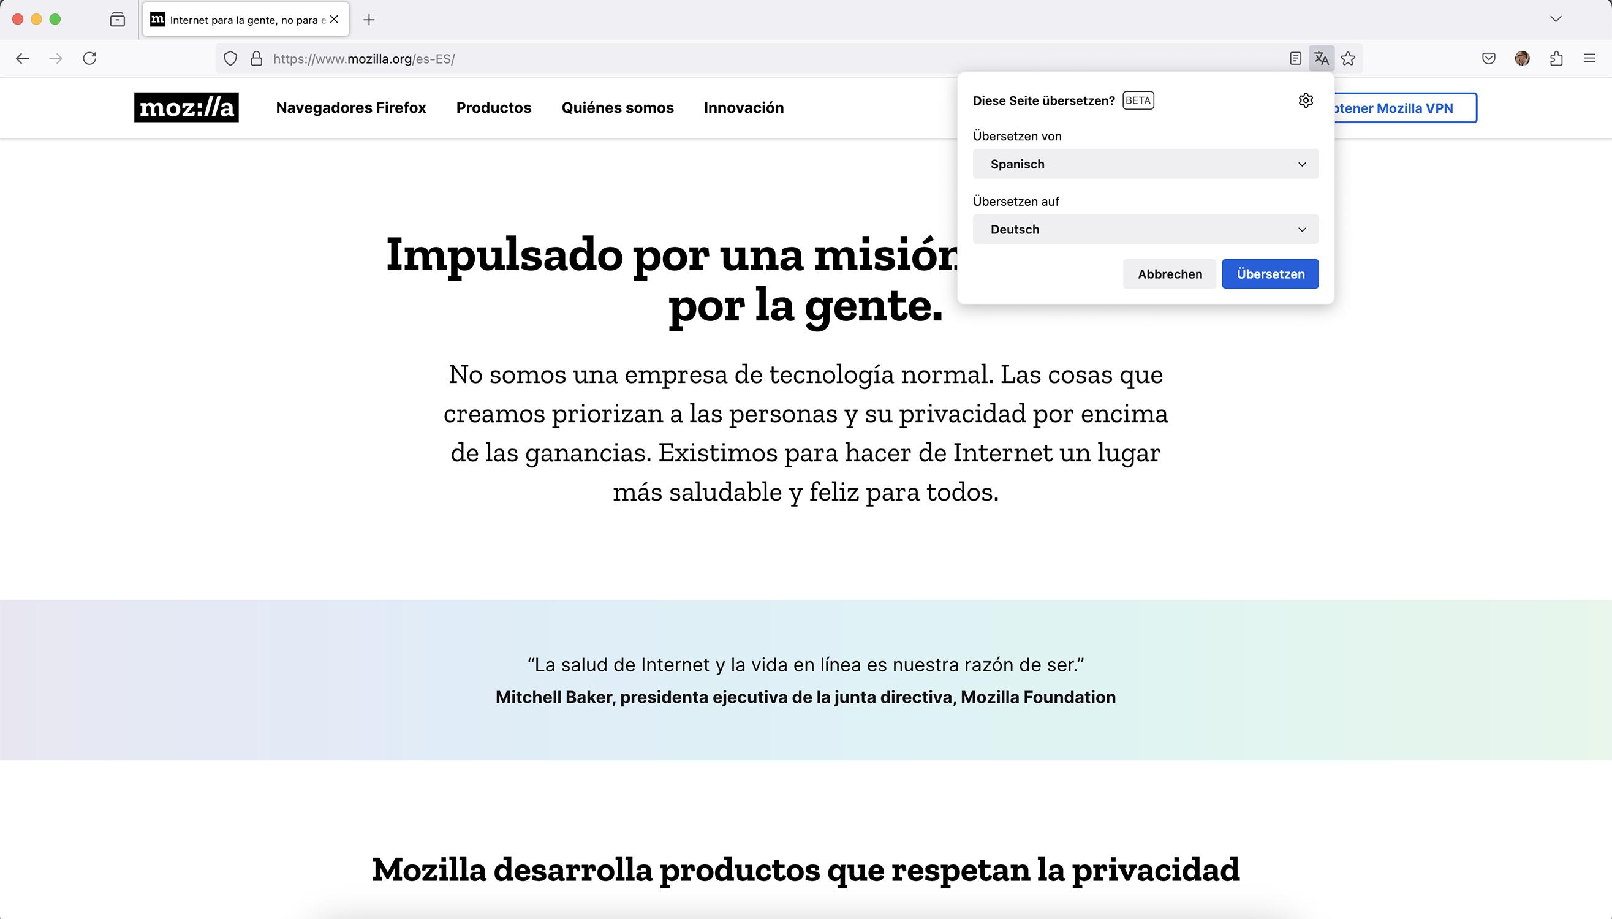Click the translate page icon in address bar
The image size is (1612, 919).
(x=1321, y=59)
